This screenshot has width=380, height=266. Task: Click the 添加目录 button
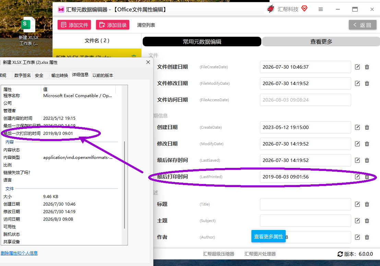(113, 25)
